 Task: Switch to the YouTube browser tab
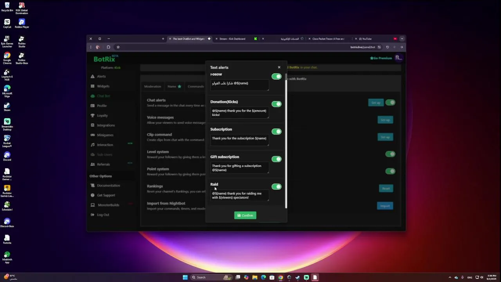coord(376,39)
